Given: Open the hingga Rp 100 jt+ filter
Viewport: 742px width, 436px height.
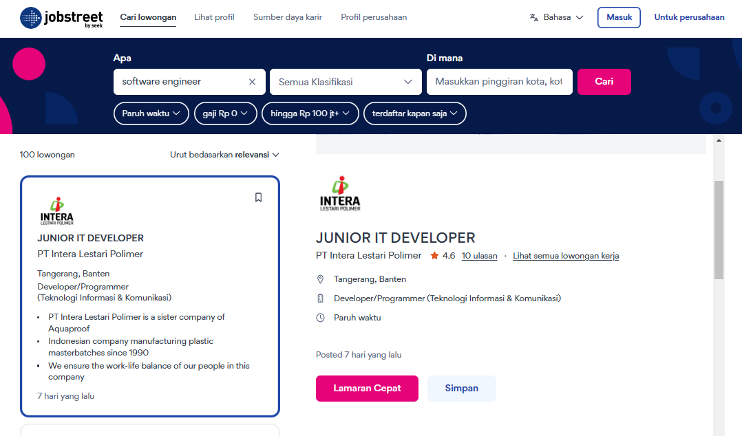Looking at the screenshot, I should [x=310, y=113].
